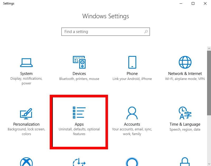Click the vertical scrollbar thumb
211x166 pixels.
pos(209,83)
